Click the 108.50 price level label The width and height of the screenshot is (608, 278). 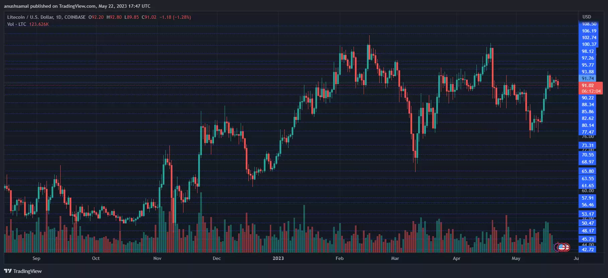pos(589,24)
